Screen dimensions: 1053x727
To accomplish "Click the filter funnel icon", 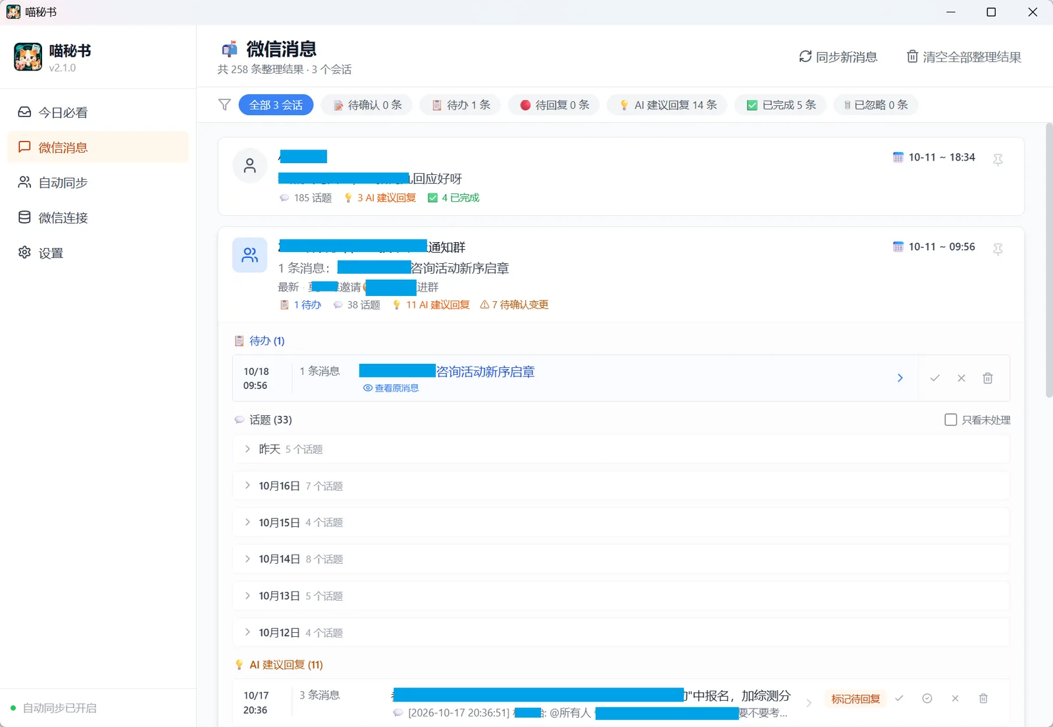I will click(x=224, y=105).
